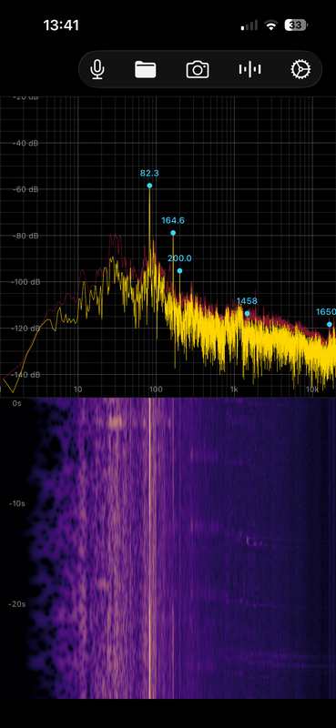Select the 82.3 peak marker

149,186
